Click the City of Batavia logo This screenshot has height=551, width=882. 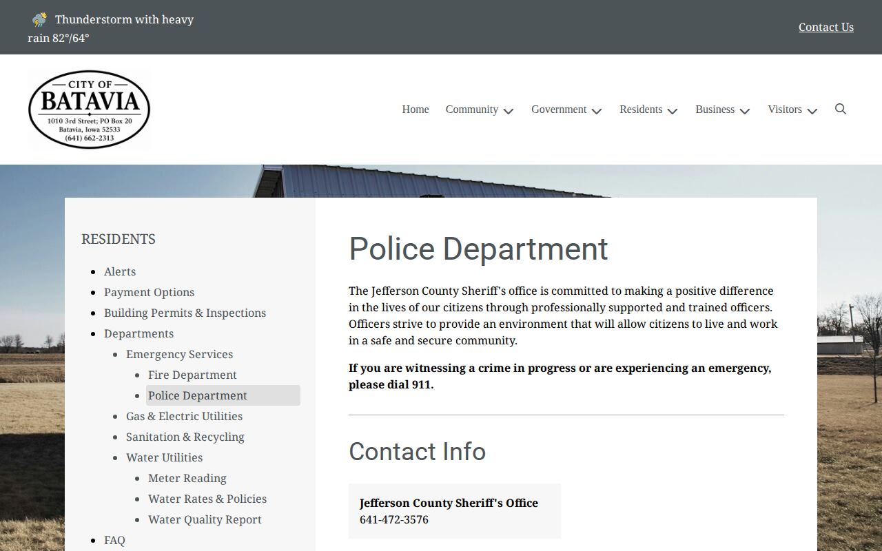tap(90, 110)
